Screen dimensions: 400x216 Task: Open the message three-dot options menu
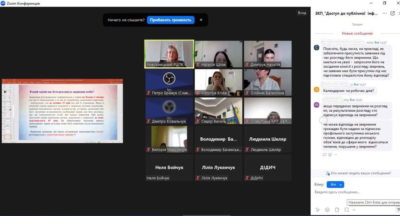(336, 155)
